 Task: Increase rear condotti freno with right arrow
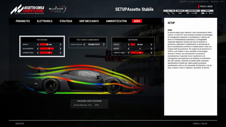60,53
